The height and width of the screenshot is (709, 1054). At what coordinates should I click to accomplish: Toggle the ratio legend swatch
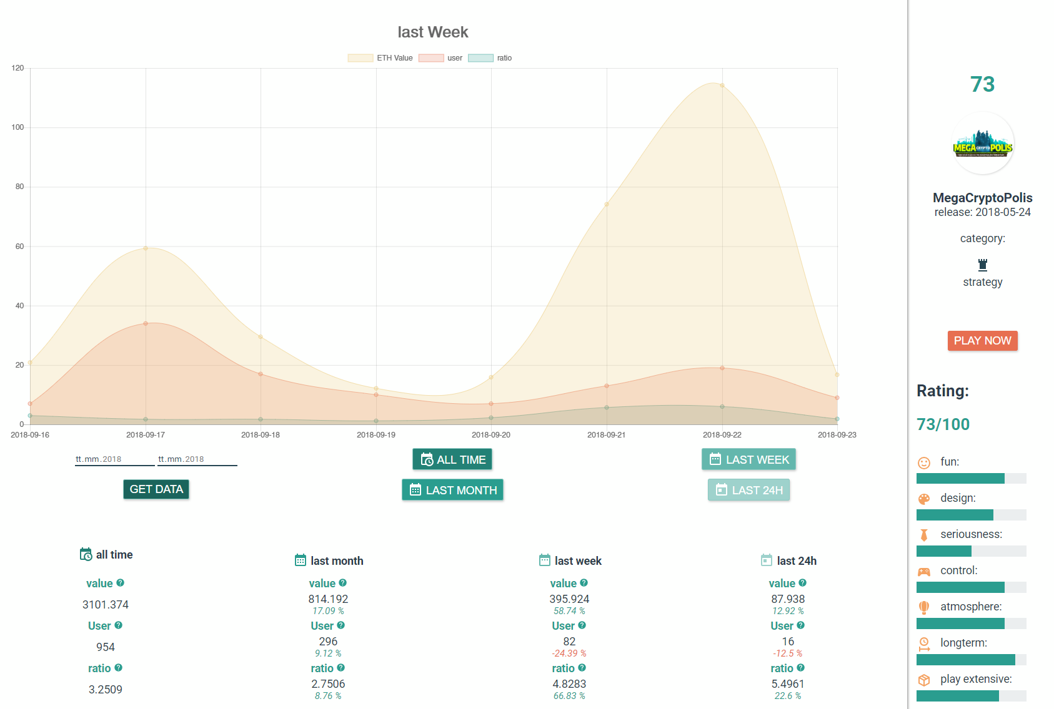[x=480, y=58]
